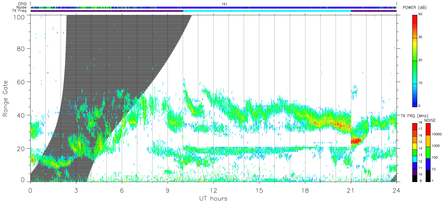The image size is (446, 206).
Task: Pick the red 17–18 MHz TX FRQ swatch
Action: coord(415,126)
